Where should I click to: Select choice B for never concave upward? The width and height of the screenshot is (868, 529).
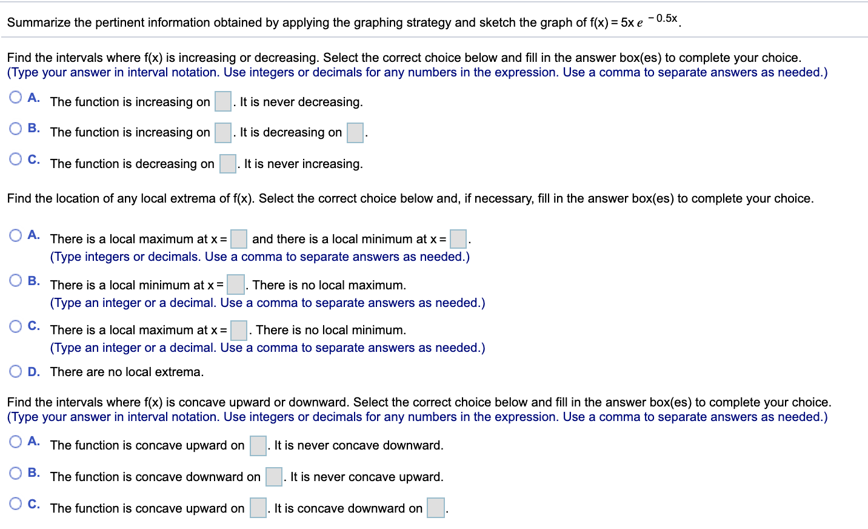(14, 472)
